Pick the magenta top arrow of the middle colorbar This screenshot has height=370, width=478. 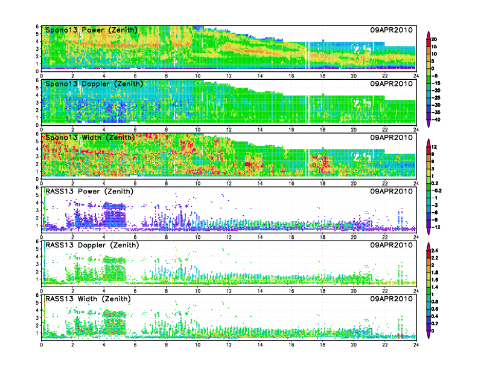[429, 143]
